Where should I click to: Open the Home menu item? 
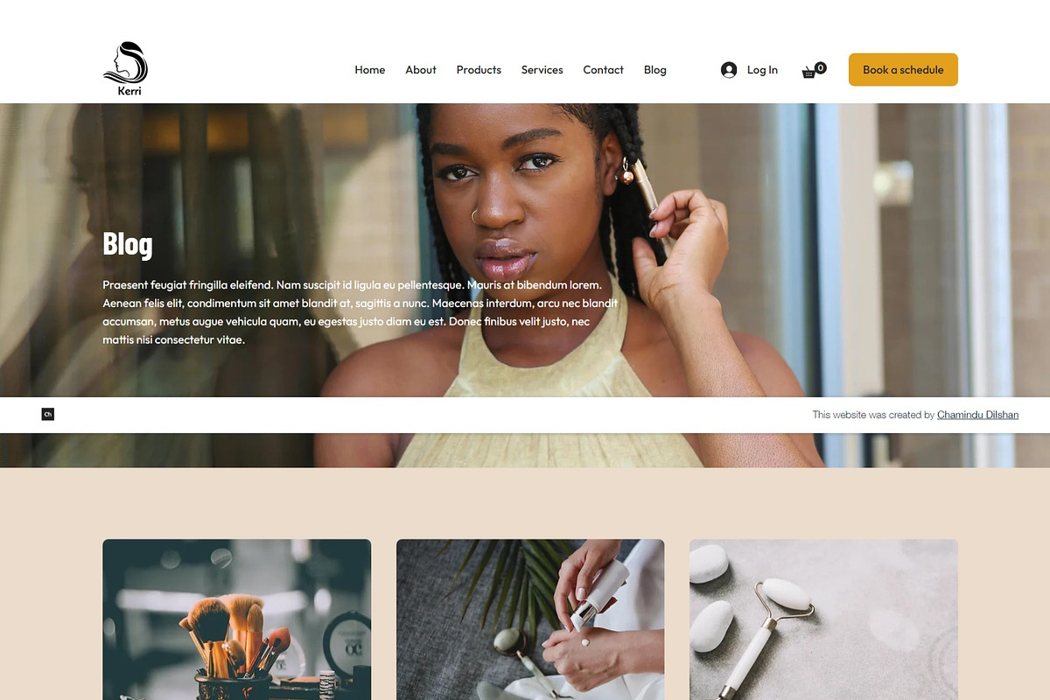(x=369, y=70)
